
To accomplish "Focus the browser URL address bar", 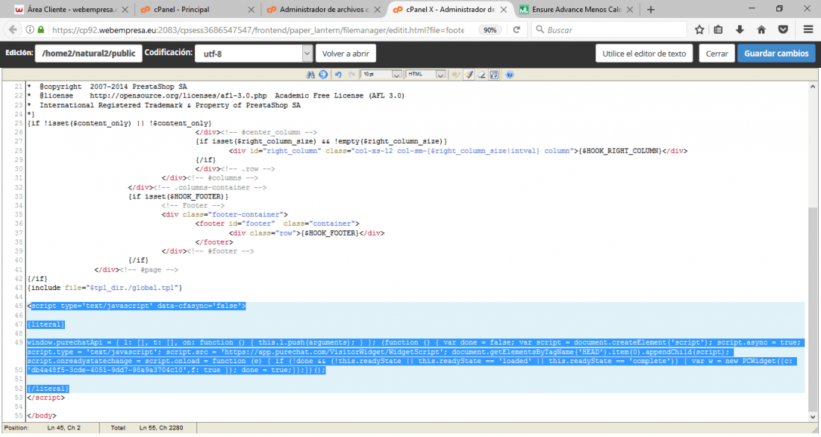I will click(257, 30).
